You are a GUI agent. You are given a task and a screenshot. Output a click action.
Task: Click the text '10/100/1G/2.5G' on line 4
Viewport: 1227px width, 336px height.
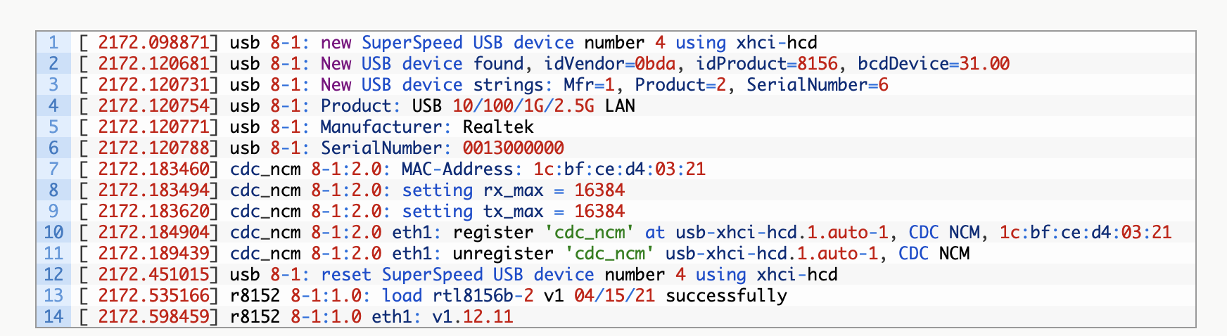point(523,106)
